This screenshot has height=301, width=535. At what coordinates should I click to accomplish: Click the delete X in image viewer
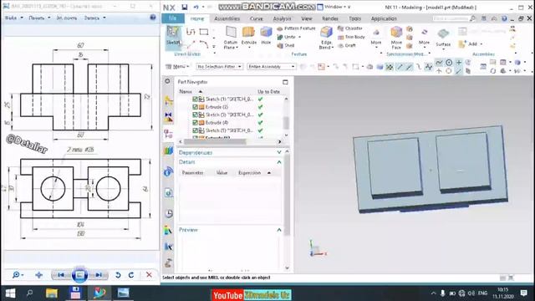149,275
